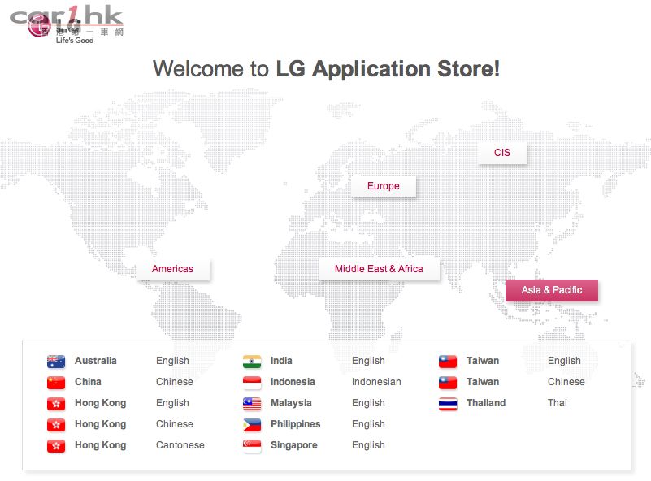Viewport: 651px width, 481px height.
Task: Select the Middle East & Africa region
Action: tap(379, 269)
